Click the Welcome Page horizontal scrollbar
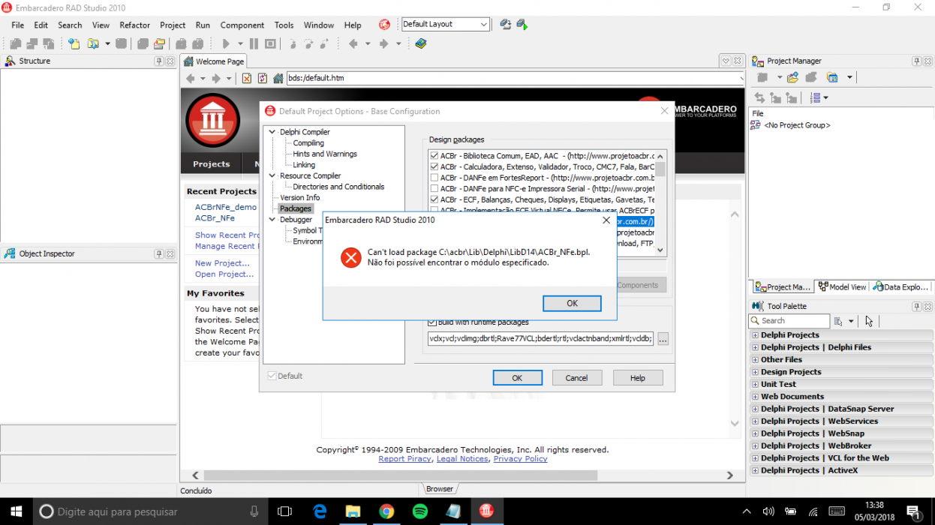 click(462, 475)
